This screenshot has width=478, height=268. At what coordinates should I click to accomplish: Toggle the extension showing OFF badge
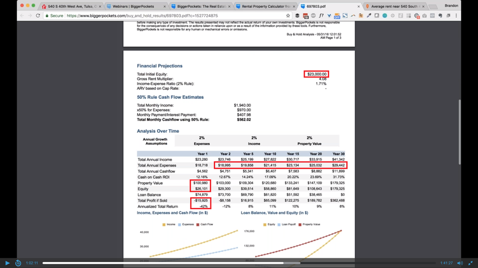337,15
